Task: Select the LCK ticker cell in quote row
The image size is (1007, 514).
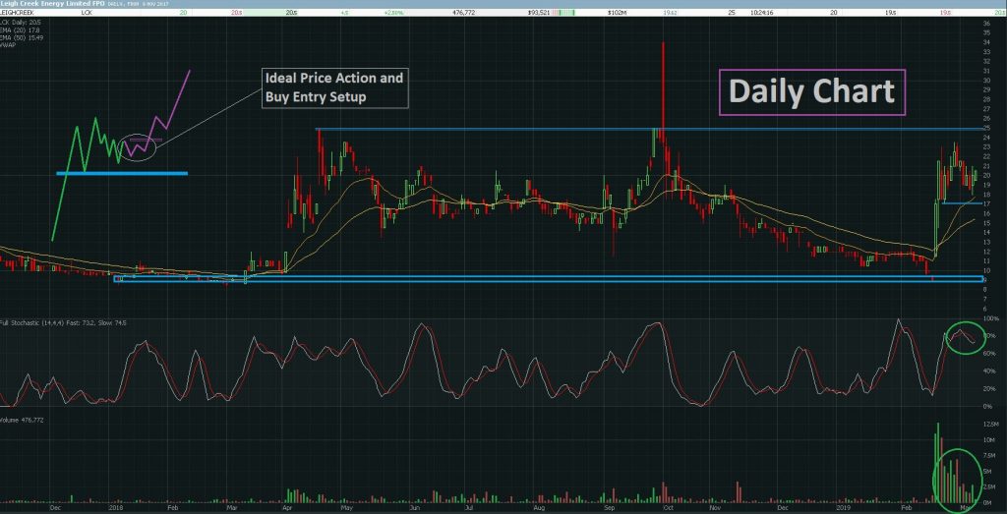Action: [x=87, y=12]
